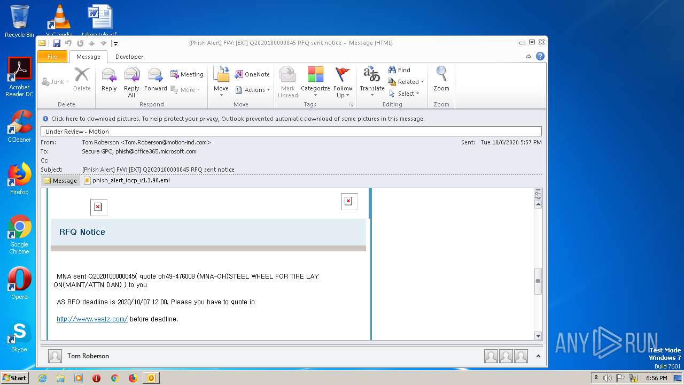
Task: Click Tom Roberson name in People Pane
Action: (88, 356)
